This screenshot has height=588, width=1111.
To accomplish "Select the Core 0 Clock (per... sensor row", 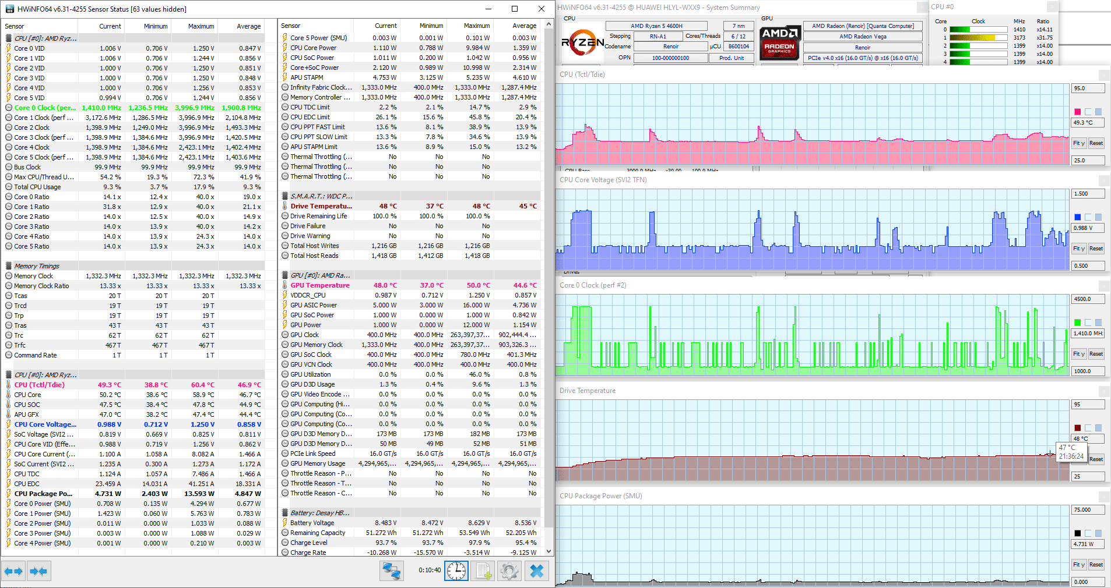I will [x=133, y=108].
